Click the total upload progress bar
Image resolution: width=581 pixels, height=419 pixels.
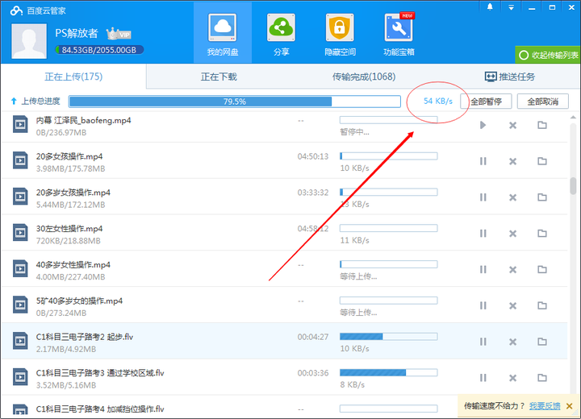[235, 102]
